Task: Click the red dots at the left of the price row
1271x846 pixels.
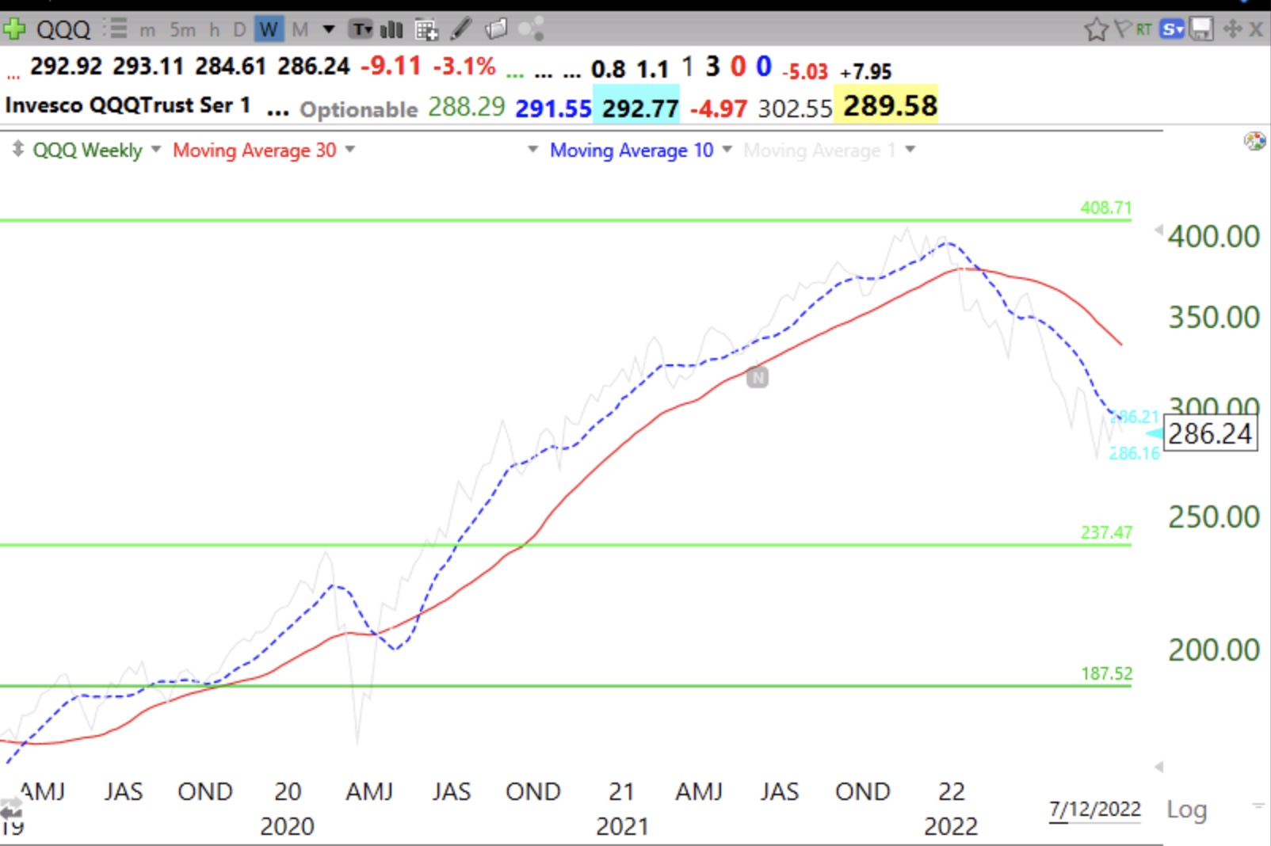Action: click(x=13, y=76)
